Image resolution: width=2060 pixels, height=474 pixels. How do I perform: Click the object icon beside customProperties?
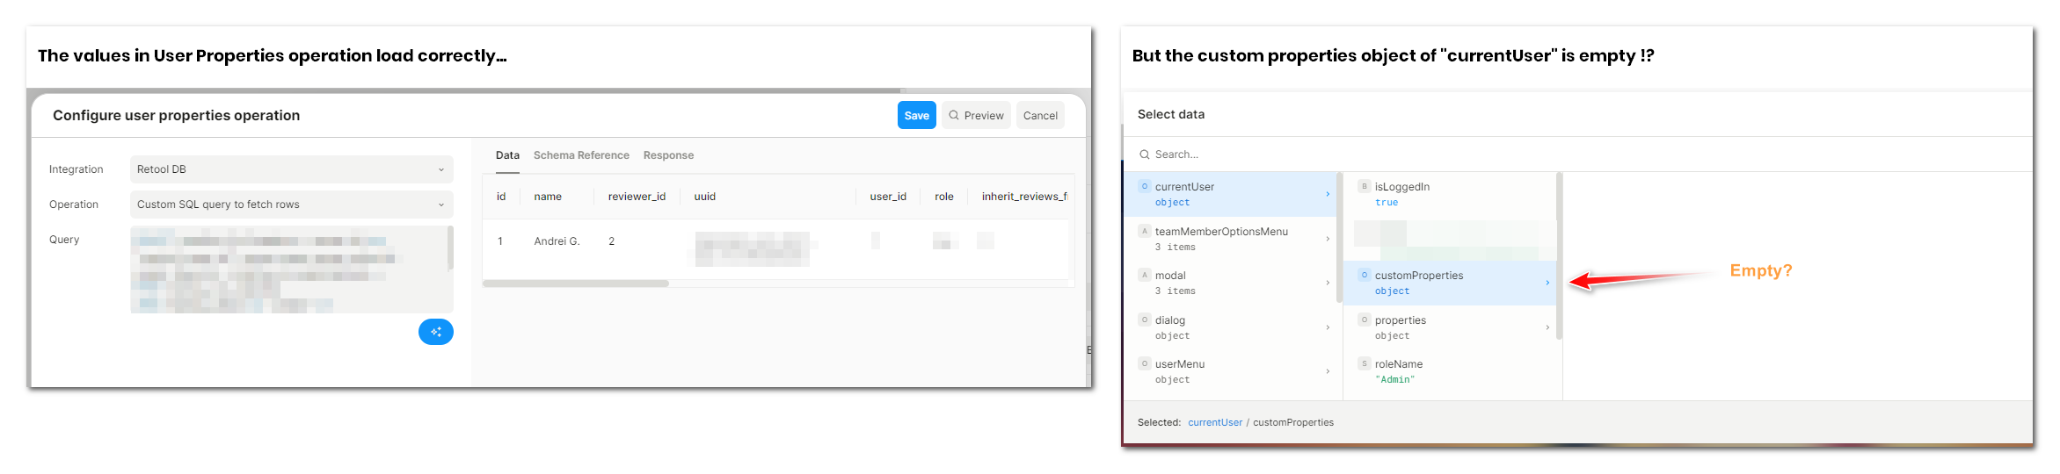[1364, 275]
